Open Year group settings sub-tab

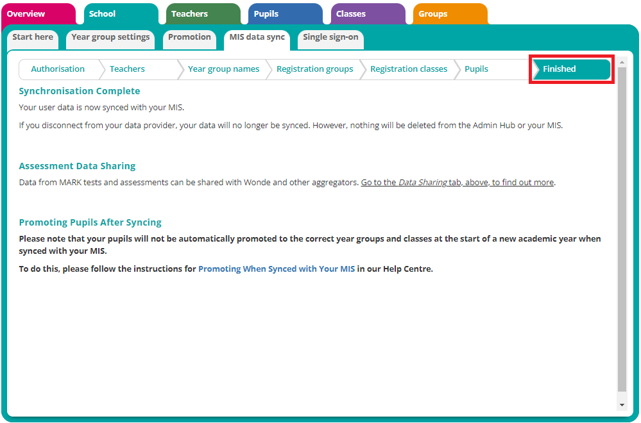coord(110,37)
